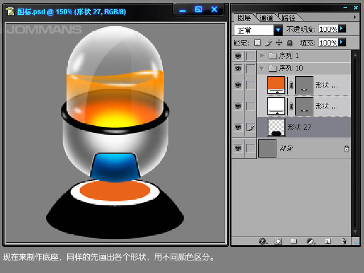Click the chain link on white shape layer
This screenshot has height=273, width=364.
[x=291, y=106]
